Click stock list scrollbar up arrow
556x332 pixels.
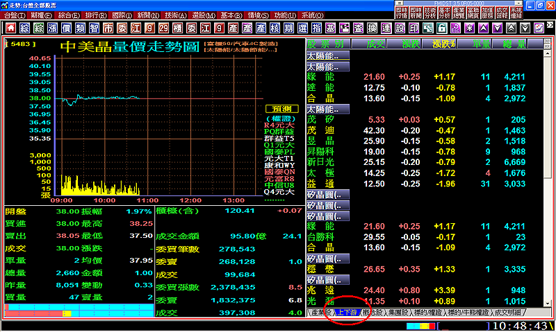pyautogui.click(x=548, y=53)
